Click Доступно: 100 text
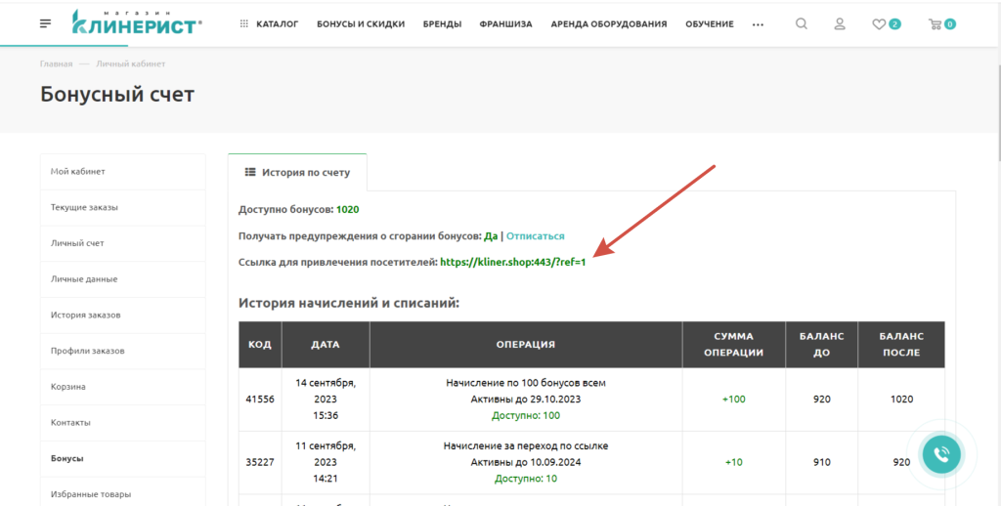1001x506 pixels. point(526,415)
